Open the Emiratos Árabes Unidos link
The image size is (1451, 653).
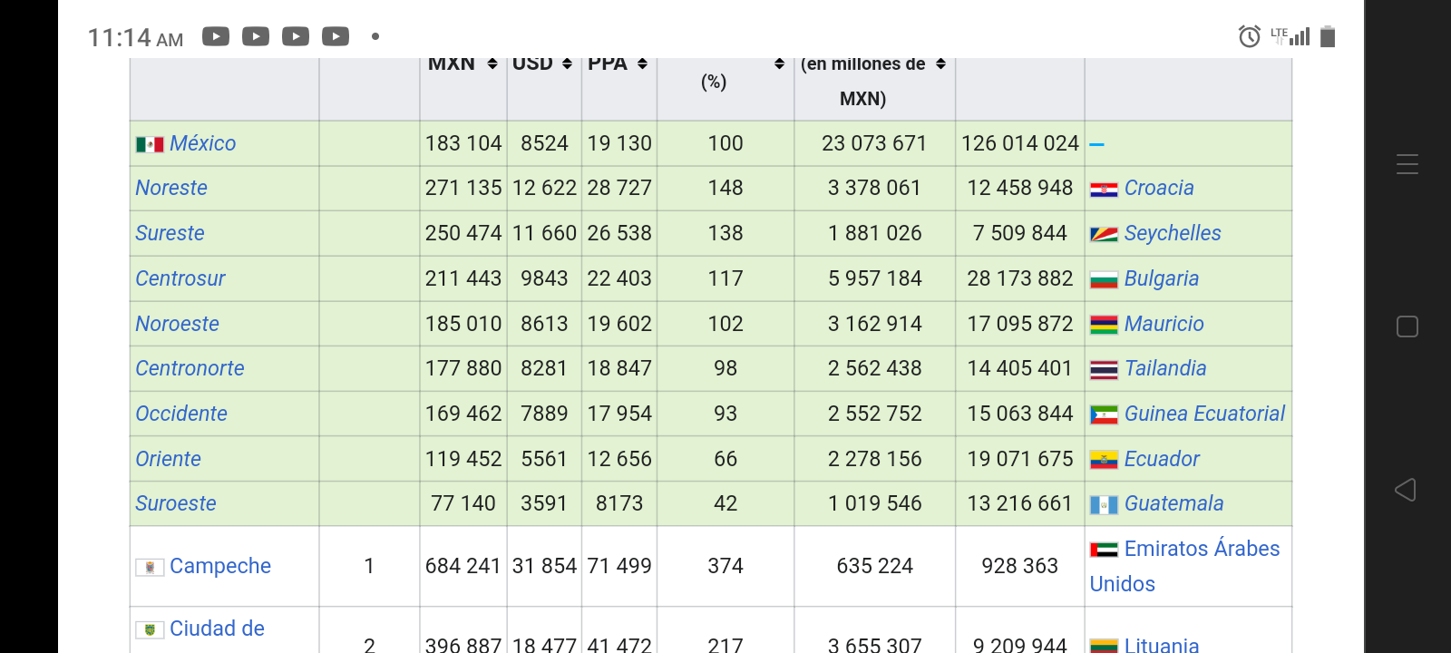click(x=1201, y=549)
